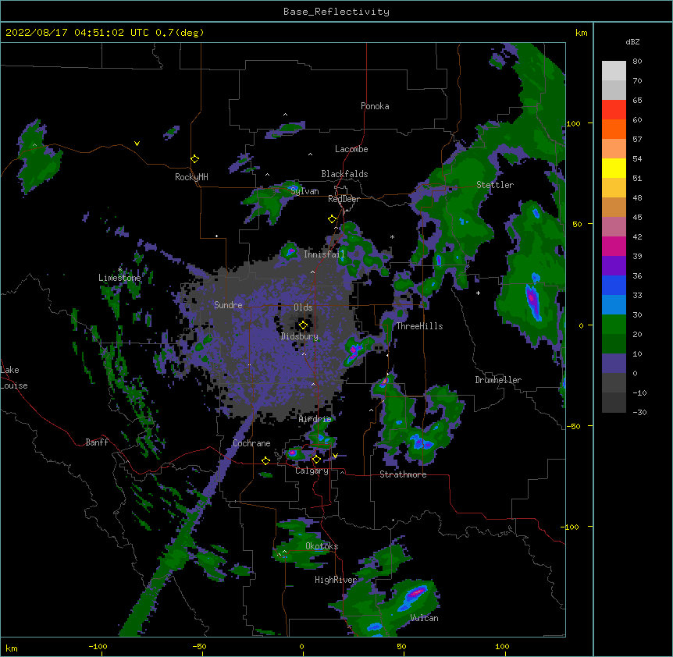Click the white asterisk marker east of Innisfail

click(392, 236)
